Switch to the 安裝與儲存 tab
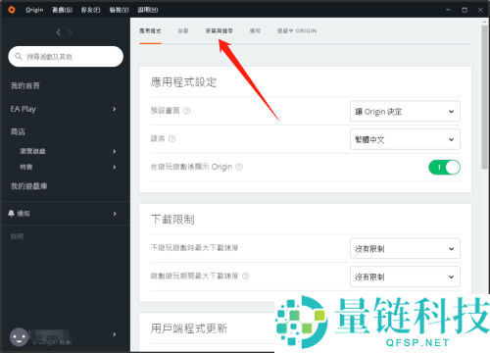490x353 pixels. pyautogui.click(x=220, y=30)
